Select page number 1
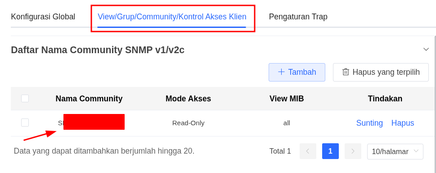Image resolution: width=436 pixels, height=173 pixels. 330,151
